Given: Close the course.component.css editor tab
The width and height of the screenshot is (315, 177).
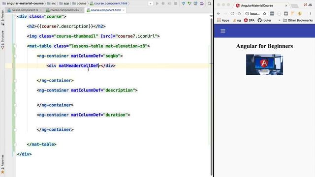Looking at the screenshot, I should tap(81, 10).
